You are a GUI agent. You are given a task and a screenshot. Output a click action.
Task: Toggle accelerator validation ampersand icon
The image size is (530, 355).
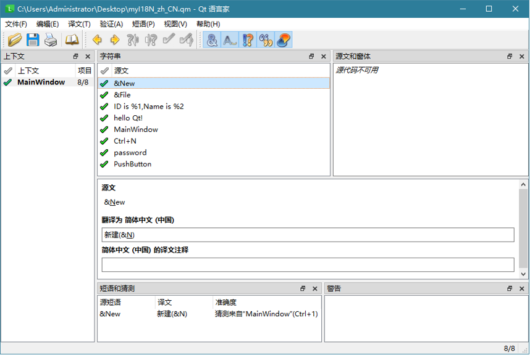click(x=212, y=40)
